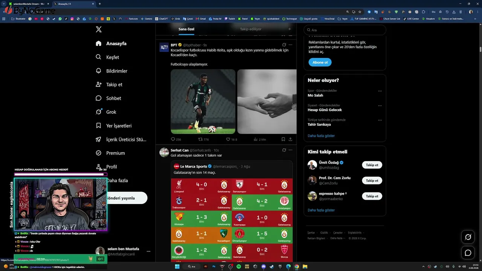Open options for Hesap Günü Gelecek trend
The image size is (482, 271).
coord(380,105)
